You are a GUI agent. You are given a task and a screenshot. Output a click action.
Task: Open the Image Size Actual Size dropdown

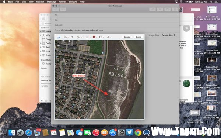(168, 35)
